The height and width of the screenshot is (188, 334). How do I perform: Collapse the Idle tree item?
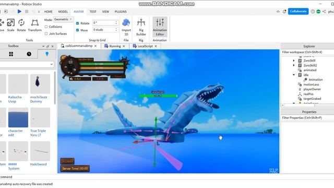click(294, 75)
